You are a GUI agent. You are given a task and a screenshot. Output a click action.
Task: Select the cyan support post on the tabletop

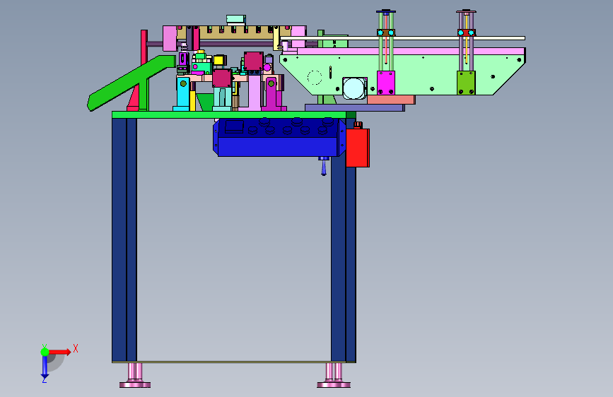coord(182,94)
